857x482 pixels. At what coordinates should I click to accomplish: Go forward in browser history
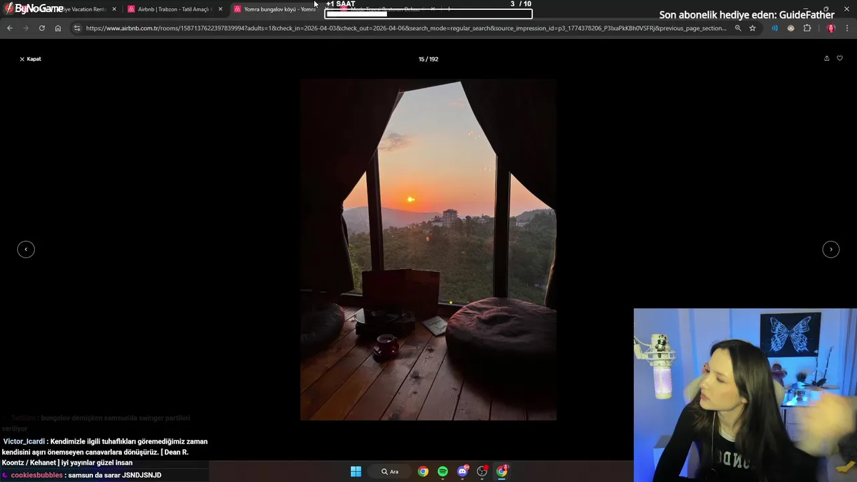(25, 28)
